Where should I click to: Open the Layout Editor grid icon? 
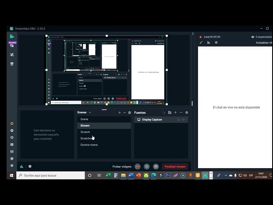(x=12, y=144)
